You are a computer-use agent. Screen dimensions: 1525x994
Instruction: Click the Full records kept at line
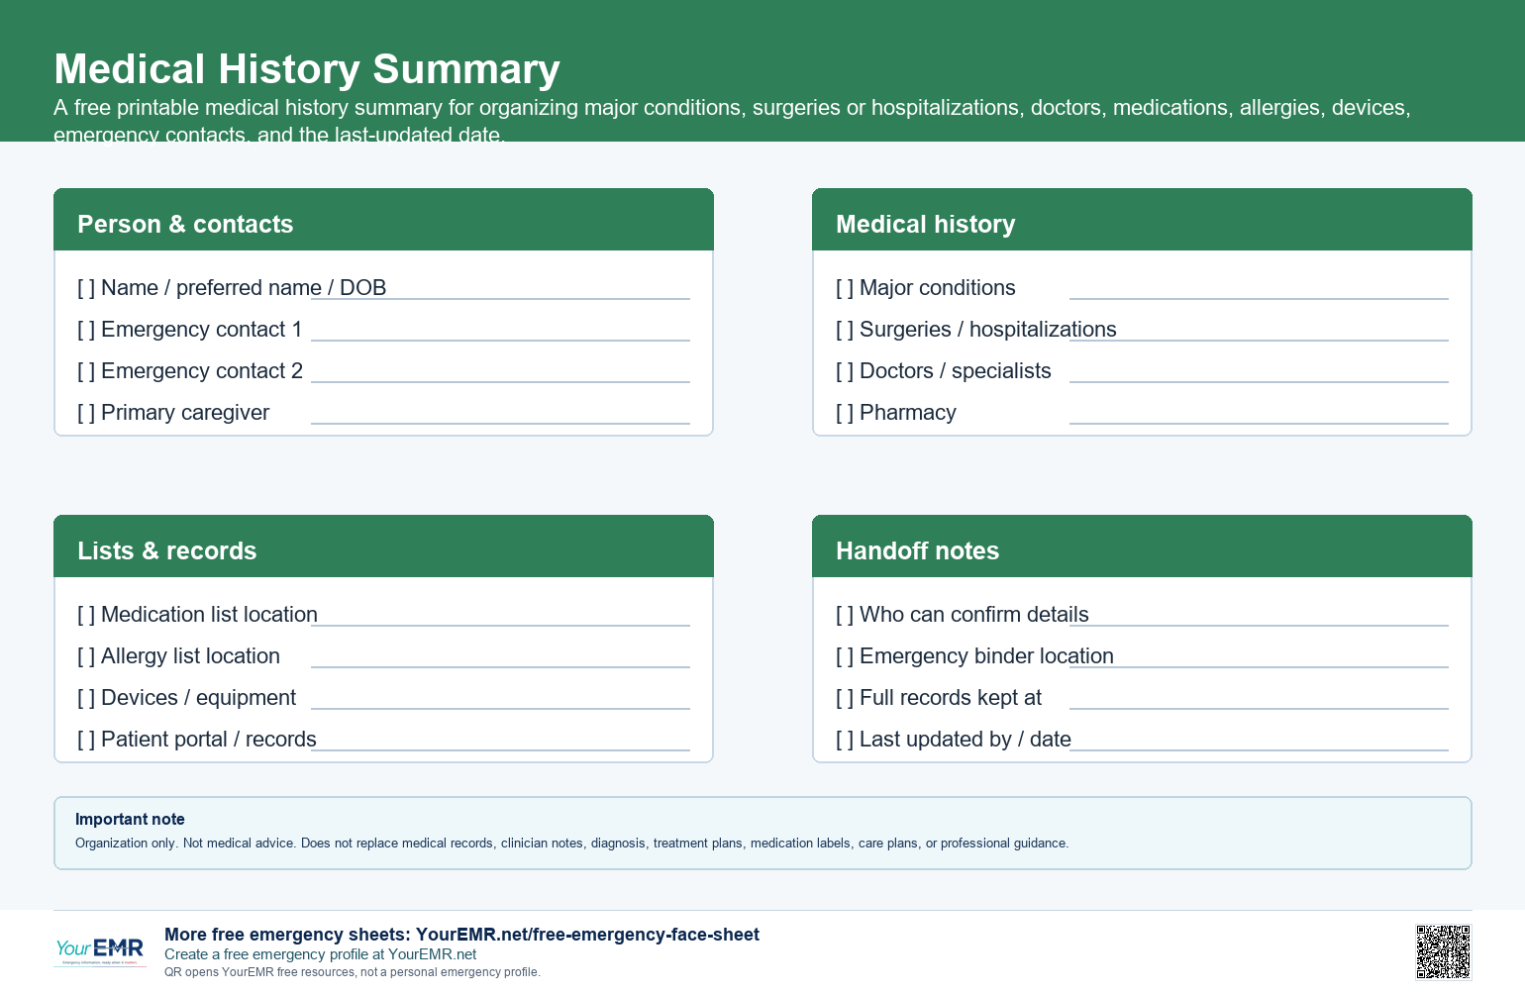tap(1259, 708)
